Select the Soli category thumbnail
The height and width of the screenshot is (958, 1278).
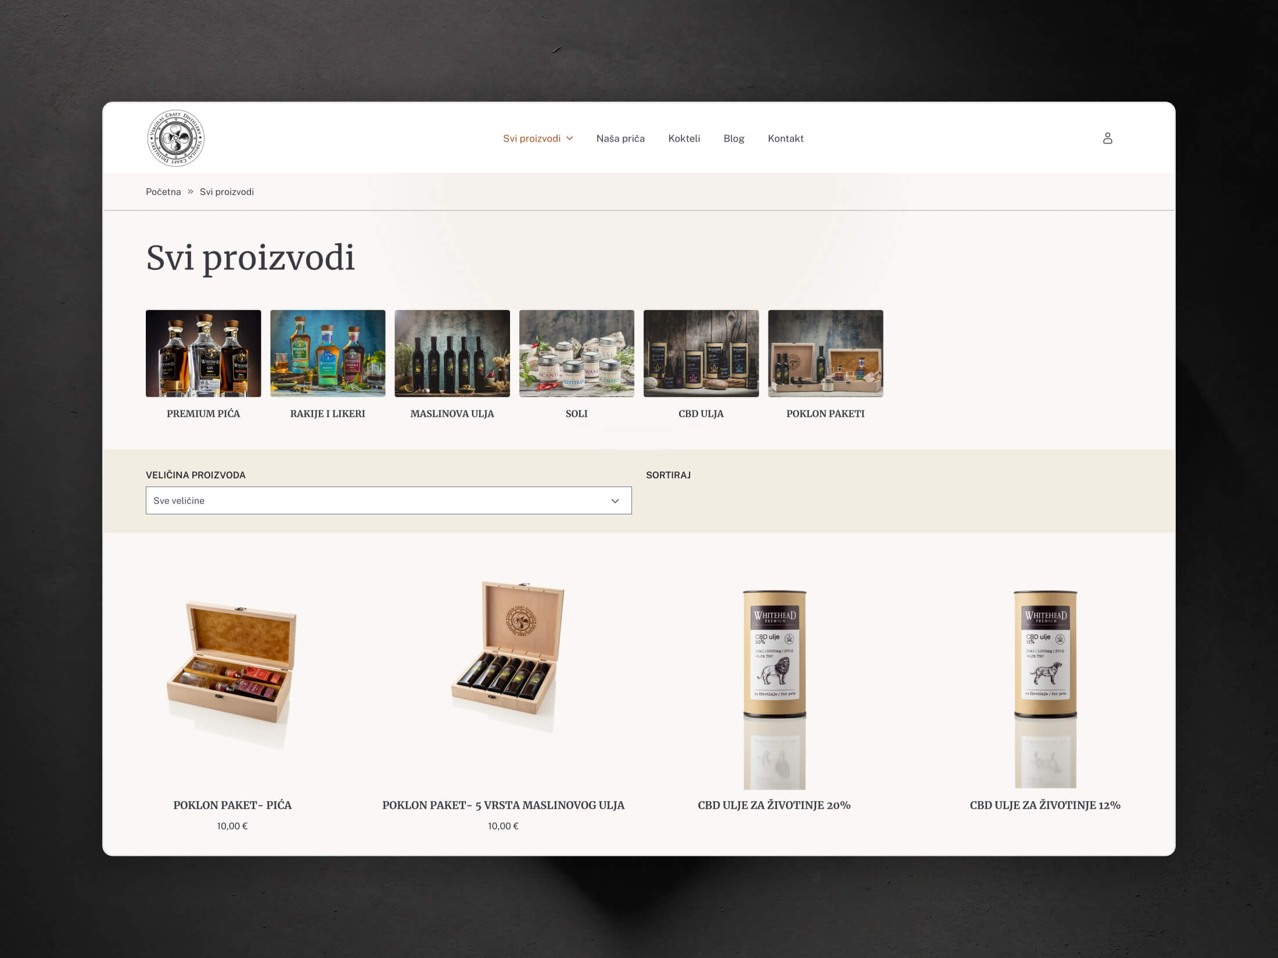coord(577,354)
